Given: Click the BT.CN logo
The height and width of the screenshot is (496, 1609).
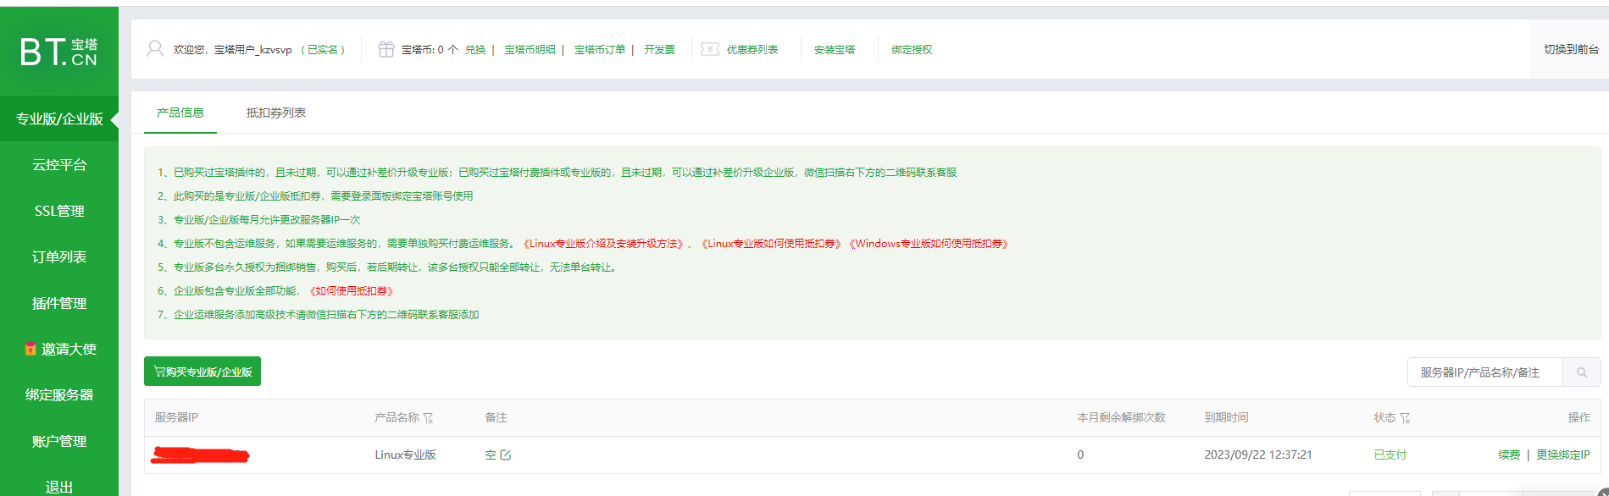Looking at the screenshot, I should [58, 52].
